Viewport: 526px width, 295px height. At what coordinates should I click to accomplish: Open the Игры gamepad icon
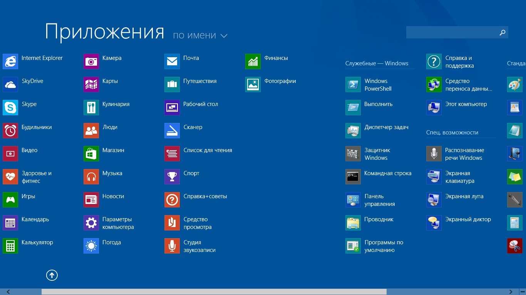tap(10, 200)
